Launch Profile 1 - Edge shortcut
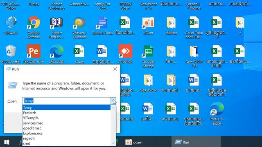Viewport: 262px width, 147px height. (217, 114)
